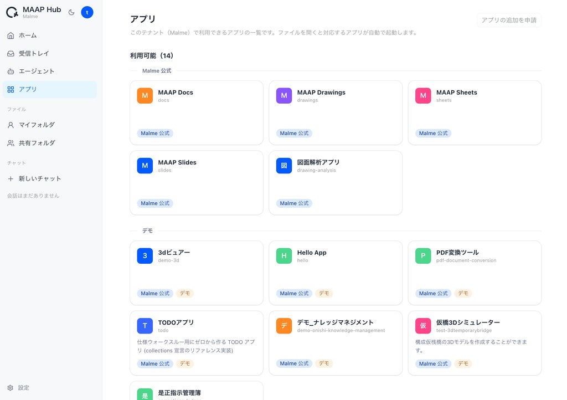Viewport: 567px width, 400px height.
Task: Open the 図面解析アプリ icon
Action: [x=284, y=166]
